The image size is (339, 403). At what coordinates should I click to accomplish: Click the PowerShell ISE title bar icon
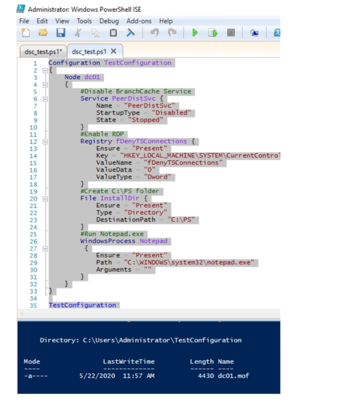pos(21,9)
